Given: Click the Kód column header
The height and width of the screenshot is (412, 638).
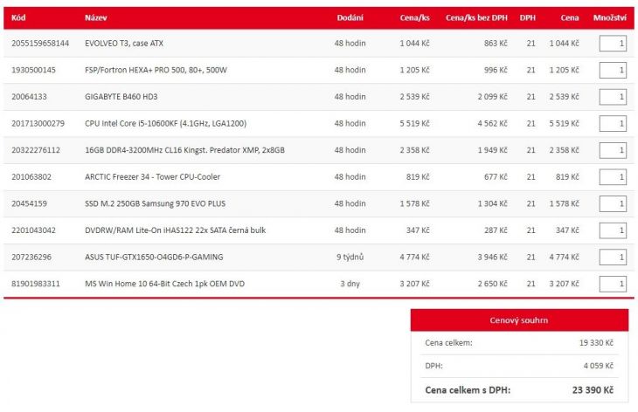Looking at the screenshot, I should pyautogui.click(x=18, y=17).
